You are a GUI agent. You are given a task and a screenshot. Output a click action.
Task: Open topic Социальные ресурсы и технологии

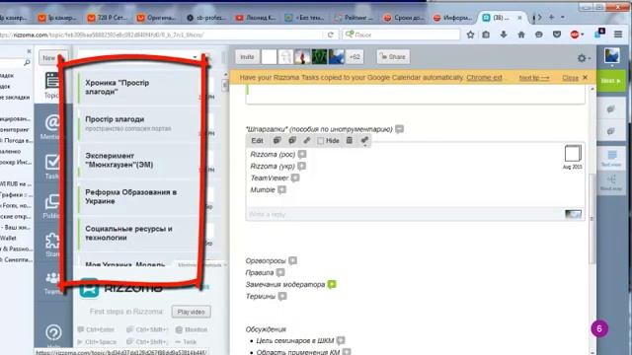pos(138,233)
